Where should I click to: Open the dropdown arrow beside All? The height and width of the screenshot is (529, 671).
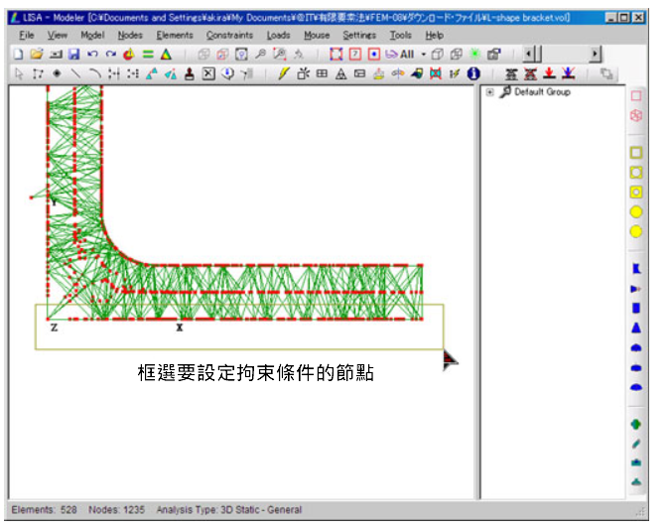click(424, 55)
